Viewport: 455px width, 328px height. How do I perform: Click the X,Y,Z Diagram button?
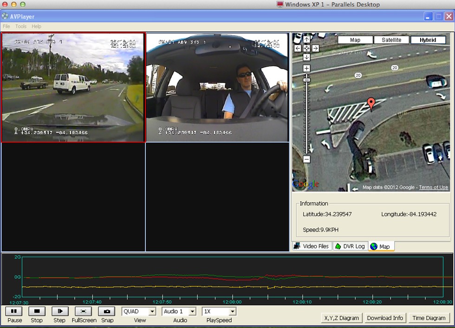341,318
